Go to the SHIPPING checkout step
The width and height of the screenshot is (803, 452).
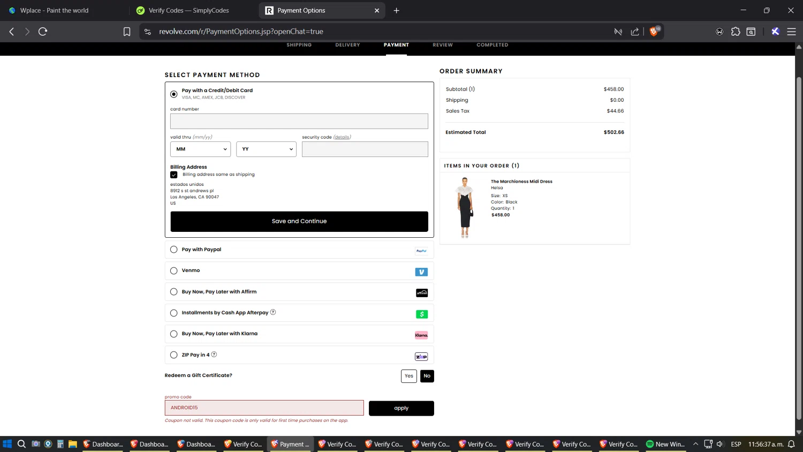pos(299,45)
